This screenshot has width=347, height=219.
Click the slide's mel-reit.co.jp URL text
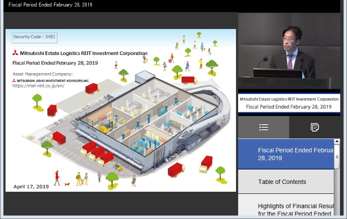38,86
